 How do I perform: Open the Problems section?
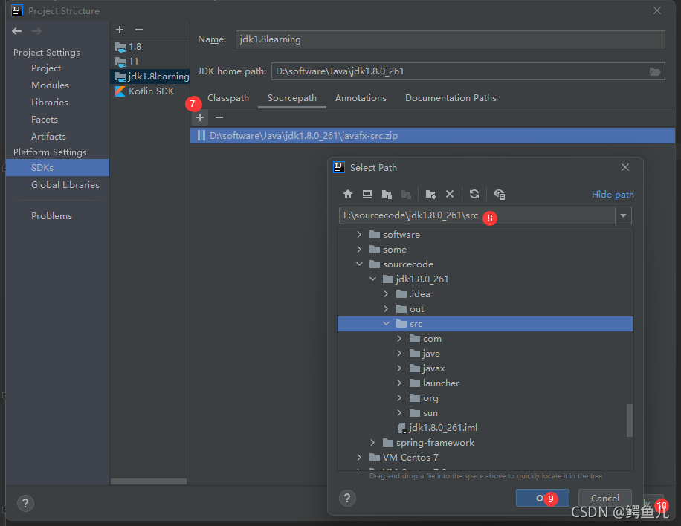point(51,215)
